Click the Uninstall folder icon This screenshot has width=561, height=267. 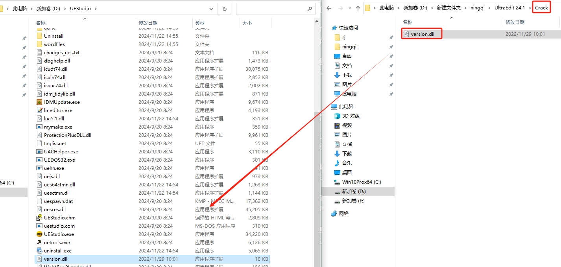coord(39,36)
